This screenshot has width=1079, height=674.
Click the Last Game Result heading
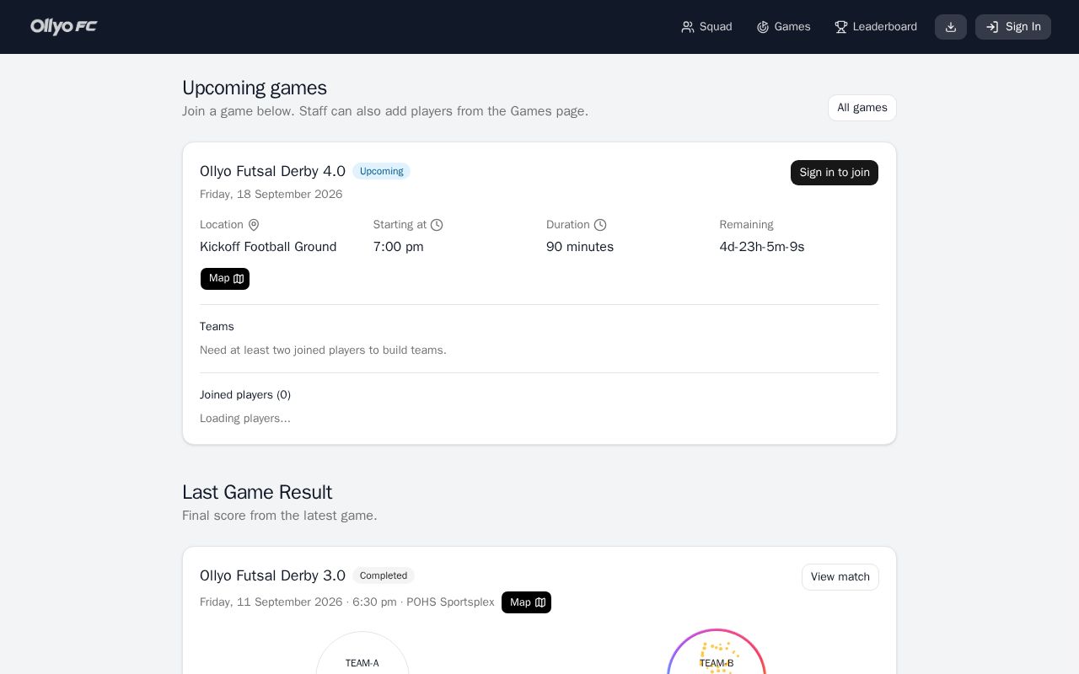[x=257, y=492]
